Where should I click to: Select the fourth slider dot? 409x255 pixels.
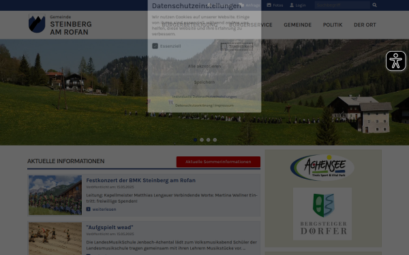pos(215,139)
